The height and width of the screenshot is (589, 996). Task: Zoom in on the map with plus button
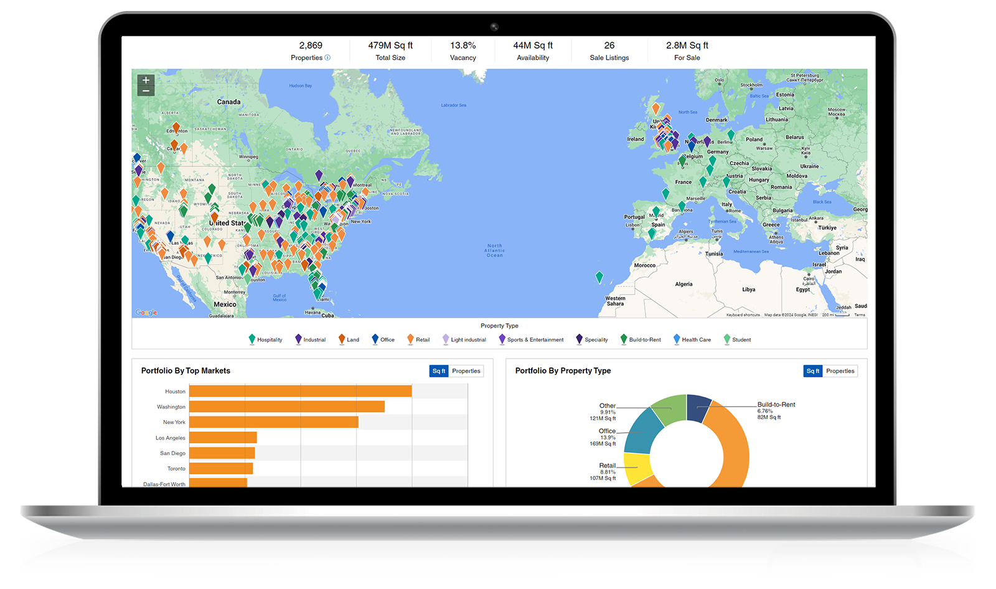[x=146, y=80]
